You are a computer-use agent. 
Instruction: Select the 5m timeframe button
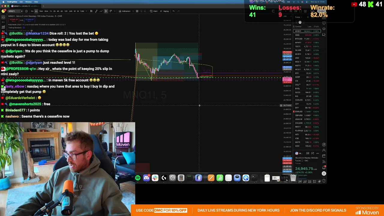tap(36, 11)
